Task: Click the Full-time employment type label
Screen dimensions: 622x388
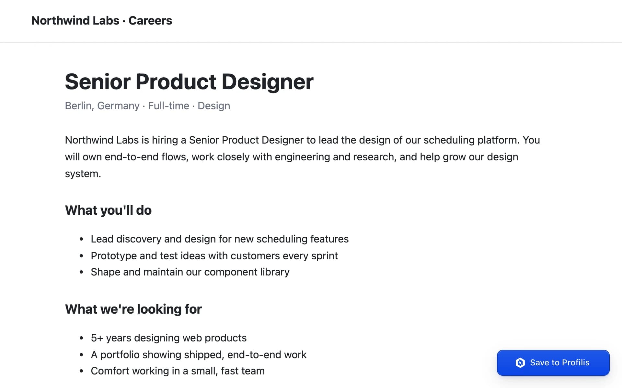Action: point(168,106)
